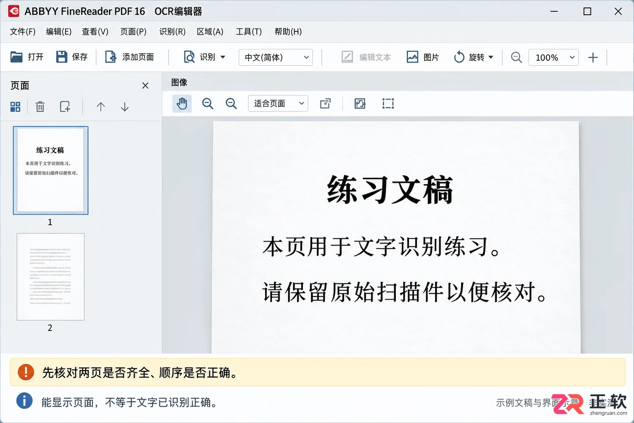Open a file with the 打开 button

pos(27,57)
